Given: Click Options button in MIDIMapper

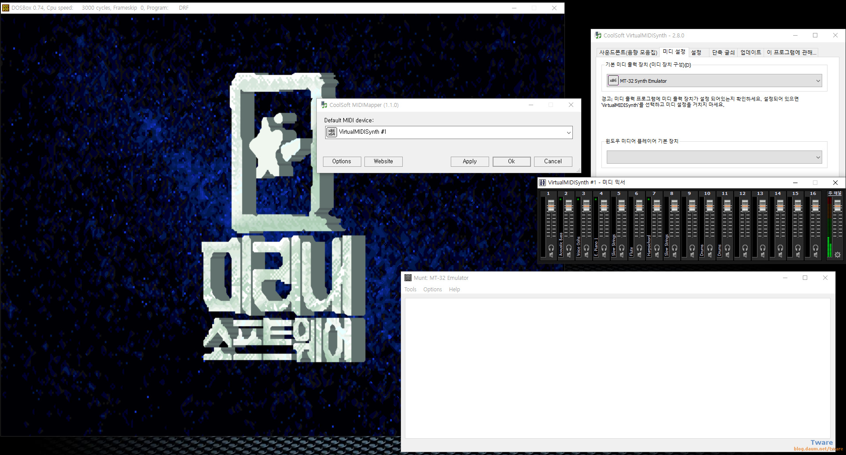Looking at the screenshot, I should tap(342, 161).
